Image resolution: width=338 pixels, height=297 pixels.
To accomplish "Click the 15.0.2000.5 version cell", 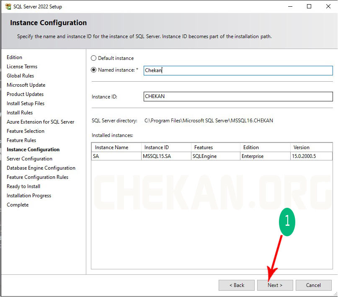I will tap(311, 156).
